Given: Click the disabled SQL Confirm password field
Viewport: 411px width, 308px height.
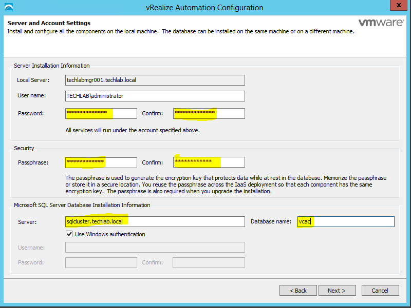Looking at the screenshot, I should tap(209, 262).
